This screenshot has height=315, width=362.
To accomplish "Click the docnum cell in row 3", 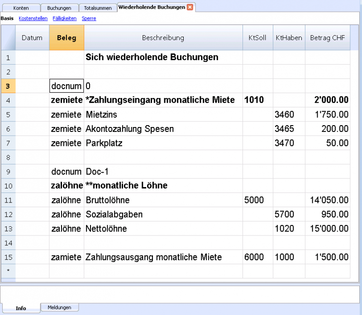I will pyautogui.click(x=67, y=86).
